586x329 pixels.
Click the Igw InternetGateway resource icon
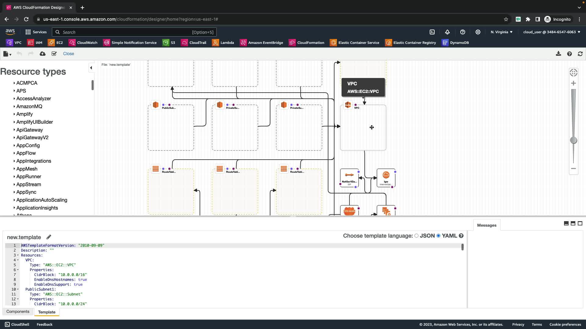[x=386, y=175]
